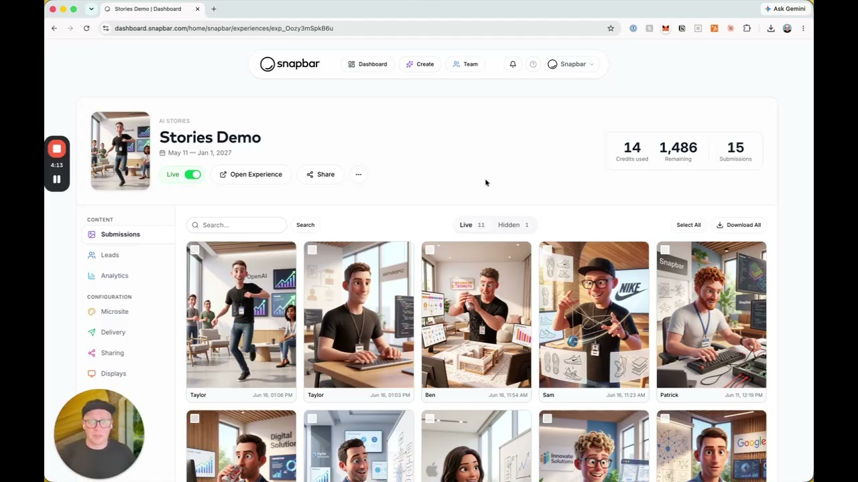Viewport: 858px width, 482px height.
Task: Pause the screen recording
Action: coord(57,179)
